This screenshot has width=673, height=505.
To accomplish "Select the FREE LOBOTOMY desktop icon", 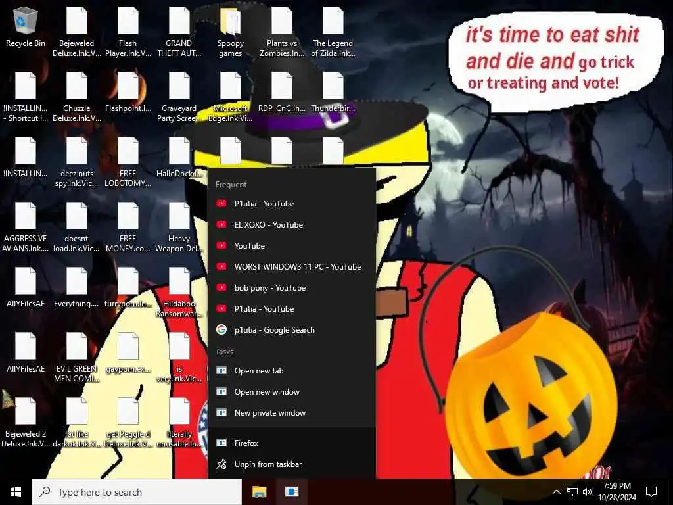I will pyautogui.click(x=128, y=163).
